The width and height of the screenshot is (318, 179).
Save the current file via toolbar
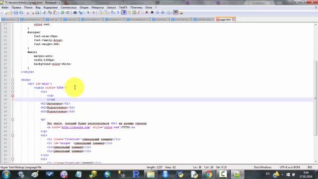point(15,12)
